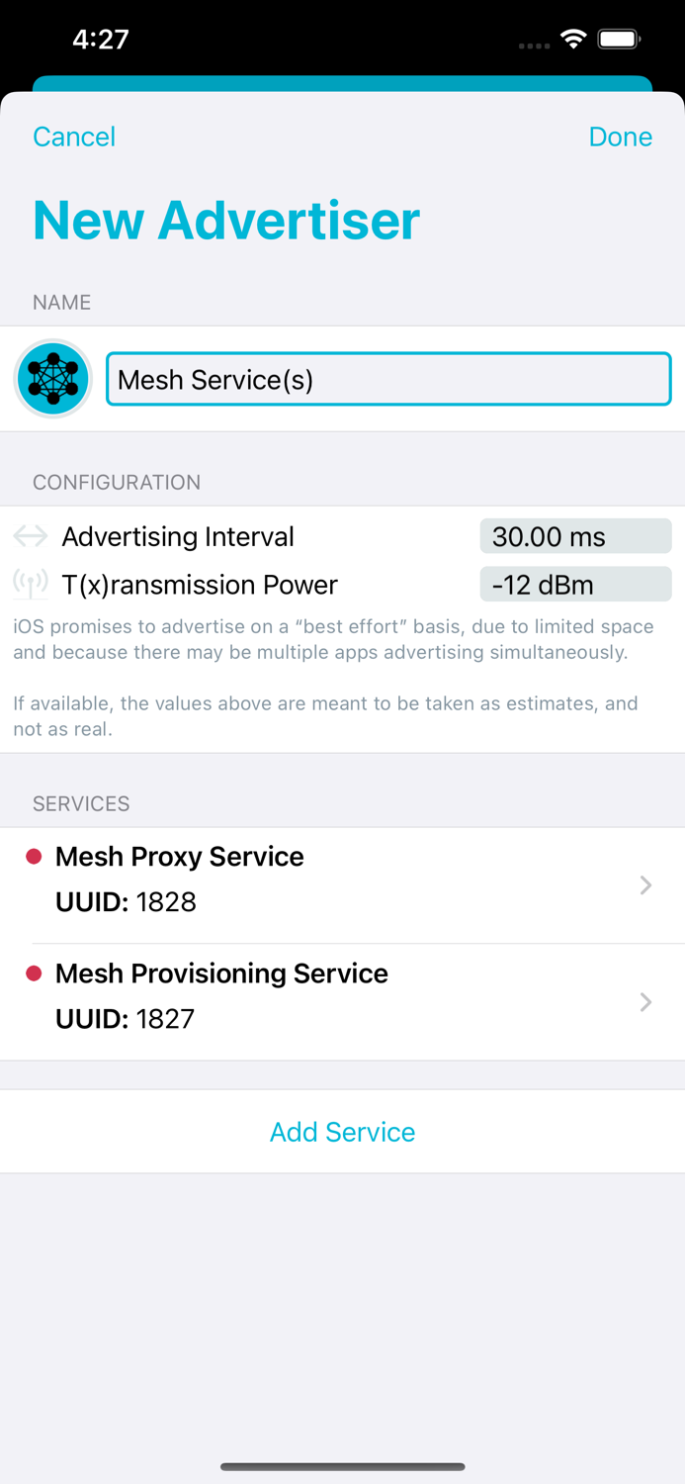Tap the mesh network avatar icon

point(51,379)
